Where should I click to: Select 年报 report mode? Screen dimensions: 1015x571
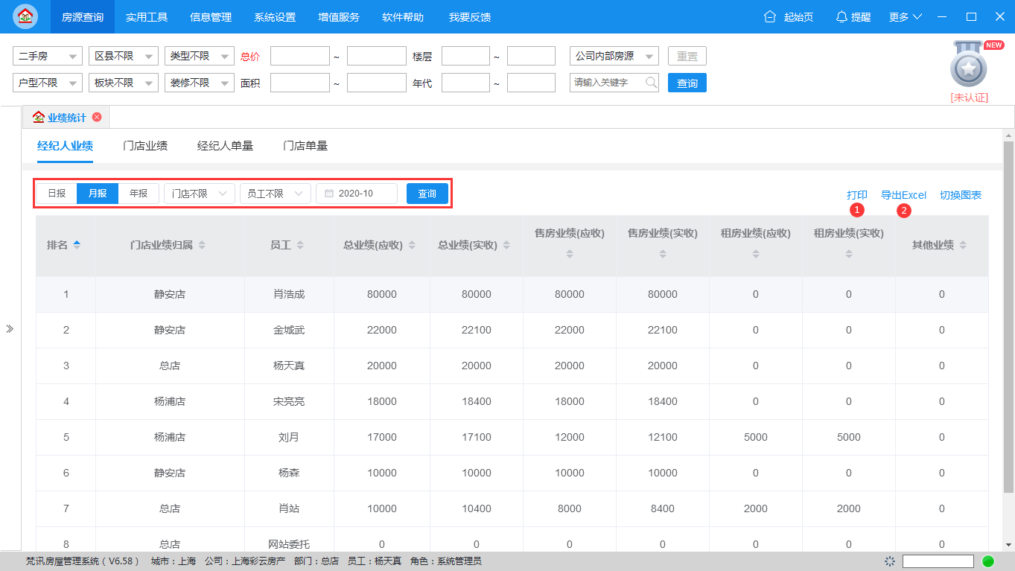(x=139, y=194)
